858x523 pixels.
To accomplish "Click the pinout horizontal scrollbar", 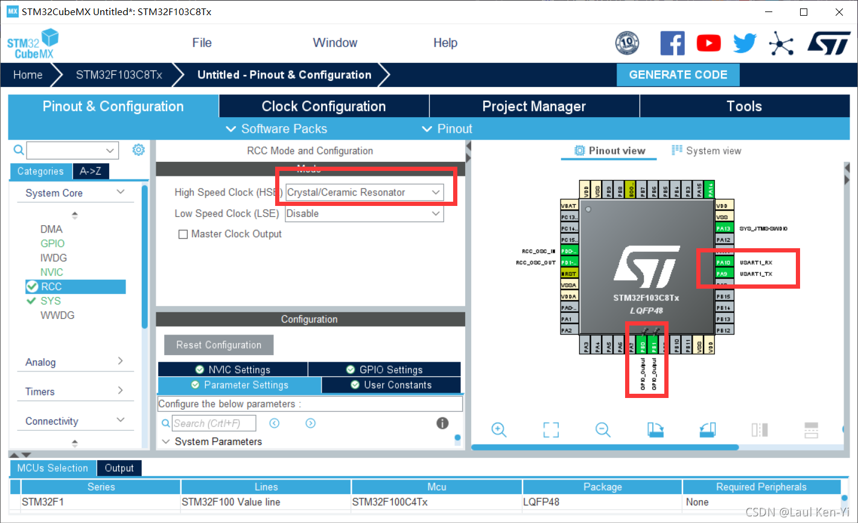I will coord(605,448).
